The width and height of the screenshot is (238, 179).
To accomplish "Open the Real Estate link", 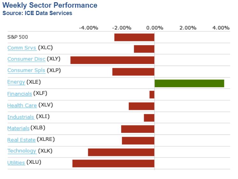I will coord(21,140).
